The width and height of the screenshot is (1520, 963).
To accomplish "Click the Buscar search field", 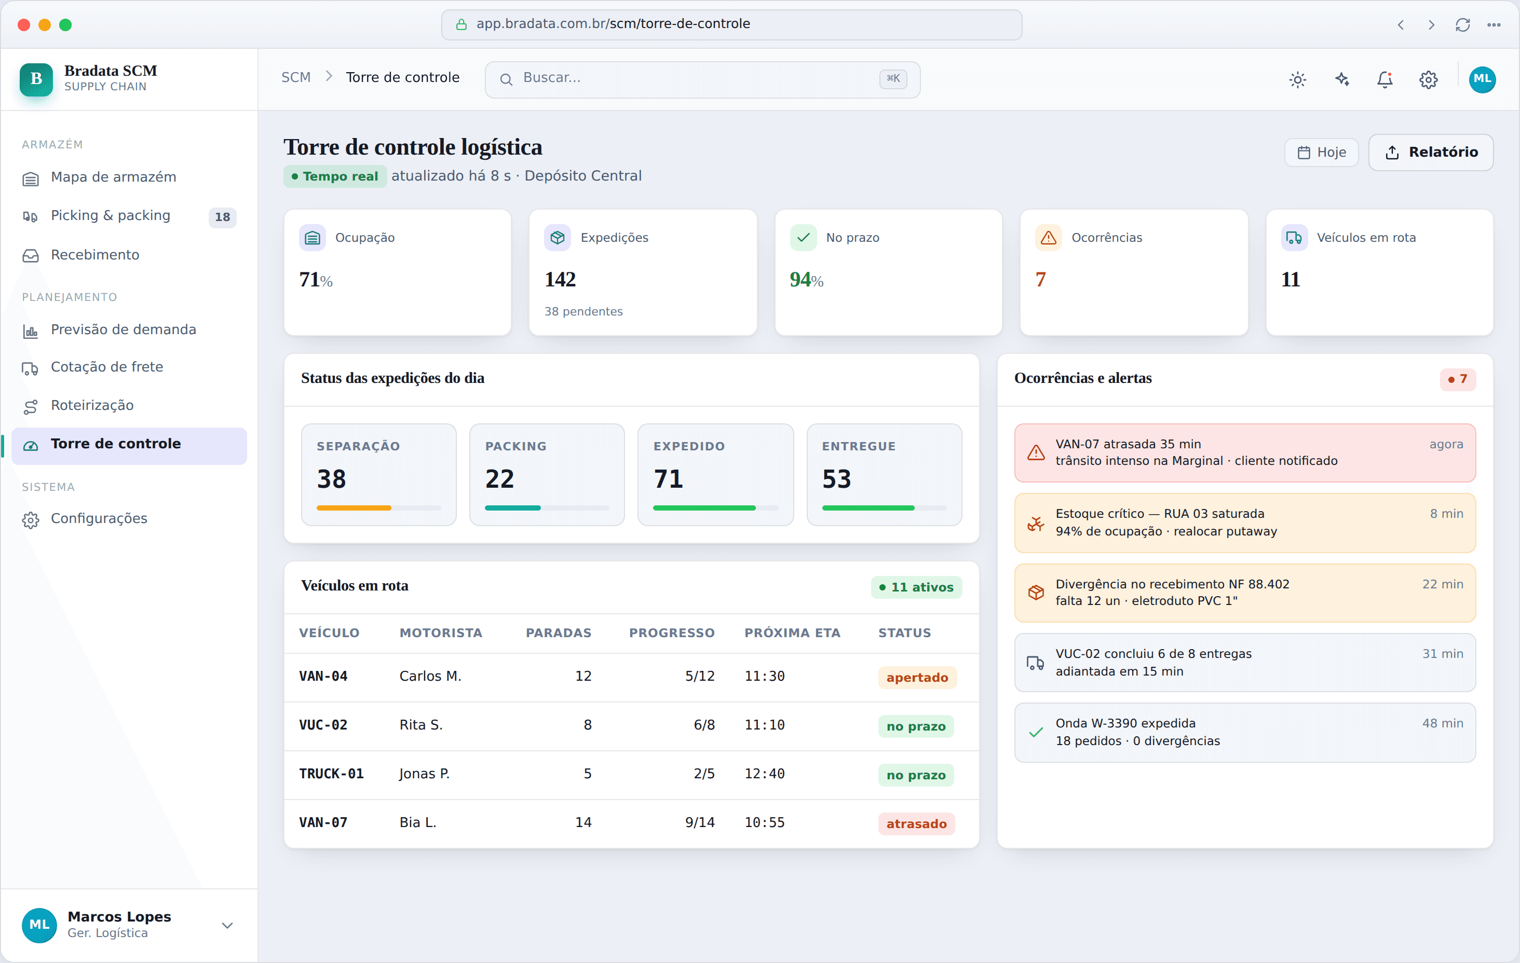I will tap(702, 79).
